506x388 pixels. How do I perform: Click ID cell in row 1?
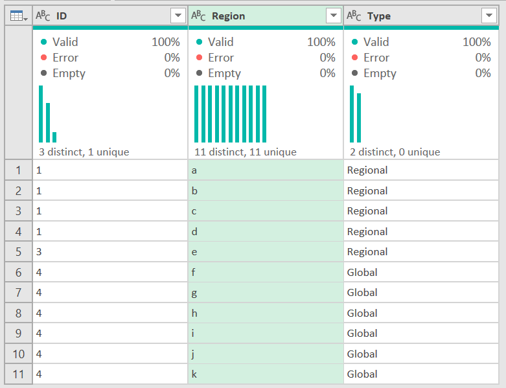click(x=110, y=170)
